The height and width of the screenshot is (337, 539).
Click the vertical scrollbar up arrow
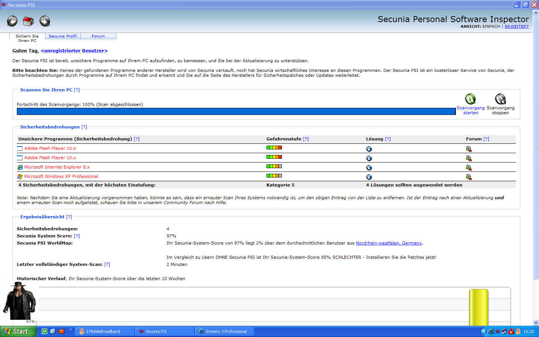pyautogui.click(x=536, y=13)
